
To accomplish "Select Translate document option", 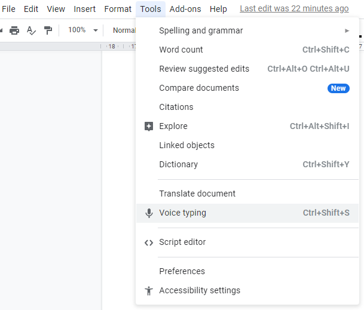I will pos(247,194).
